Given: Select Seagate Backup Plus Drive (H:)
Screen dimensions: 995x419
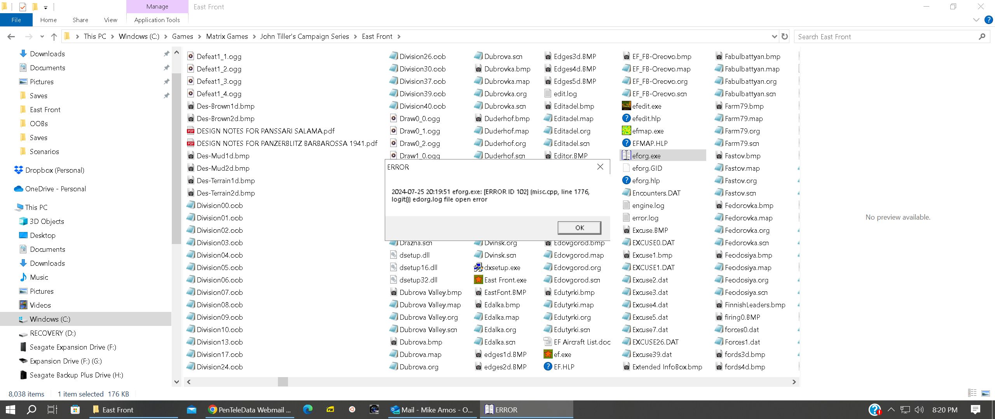Looking at the screenshot, I should [x=76, y=375].
